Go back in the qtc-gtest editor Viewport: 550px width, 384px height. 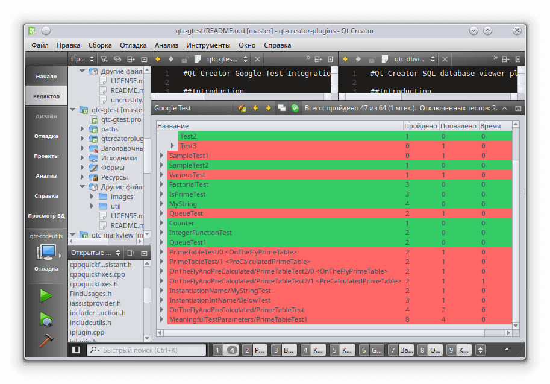[x=158, y=59]
